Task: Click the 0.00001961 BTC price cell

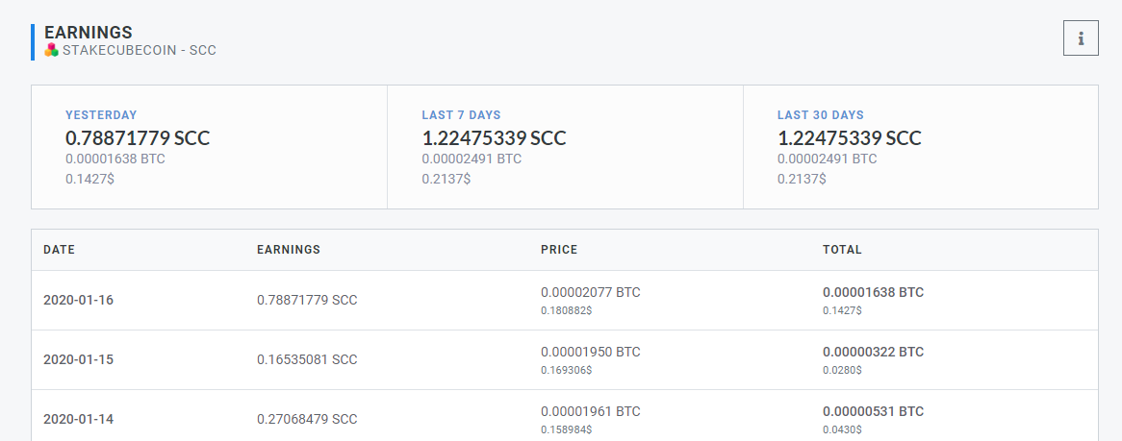Action: click(590, 411)
